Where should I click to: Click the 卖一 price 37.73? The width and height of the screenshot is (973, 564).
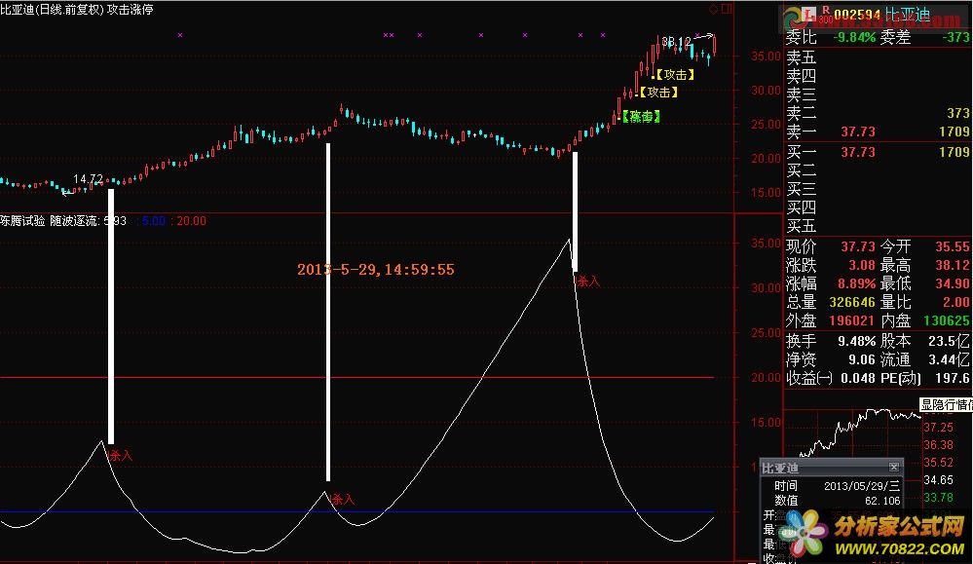point(858,132)
